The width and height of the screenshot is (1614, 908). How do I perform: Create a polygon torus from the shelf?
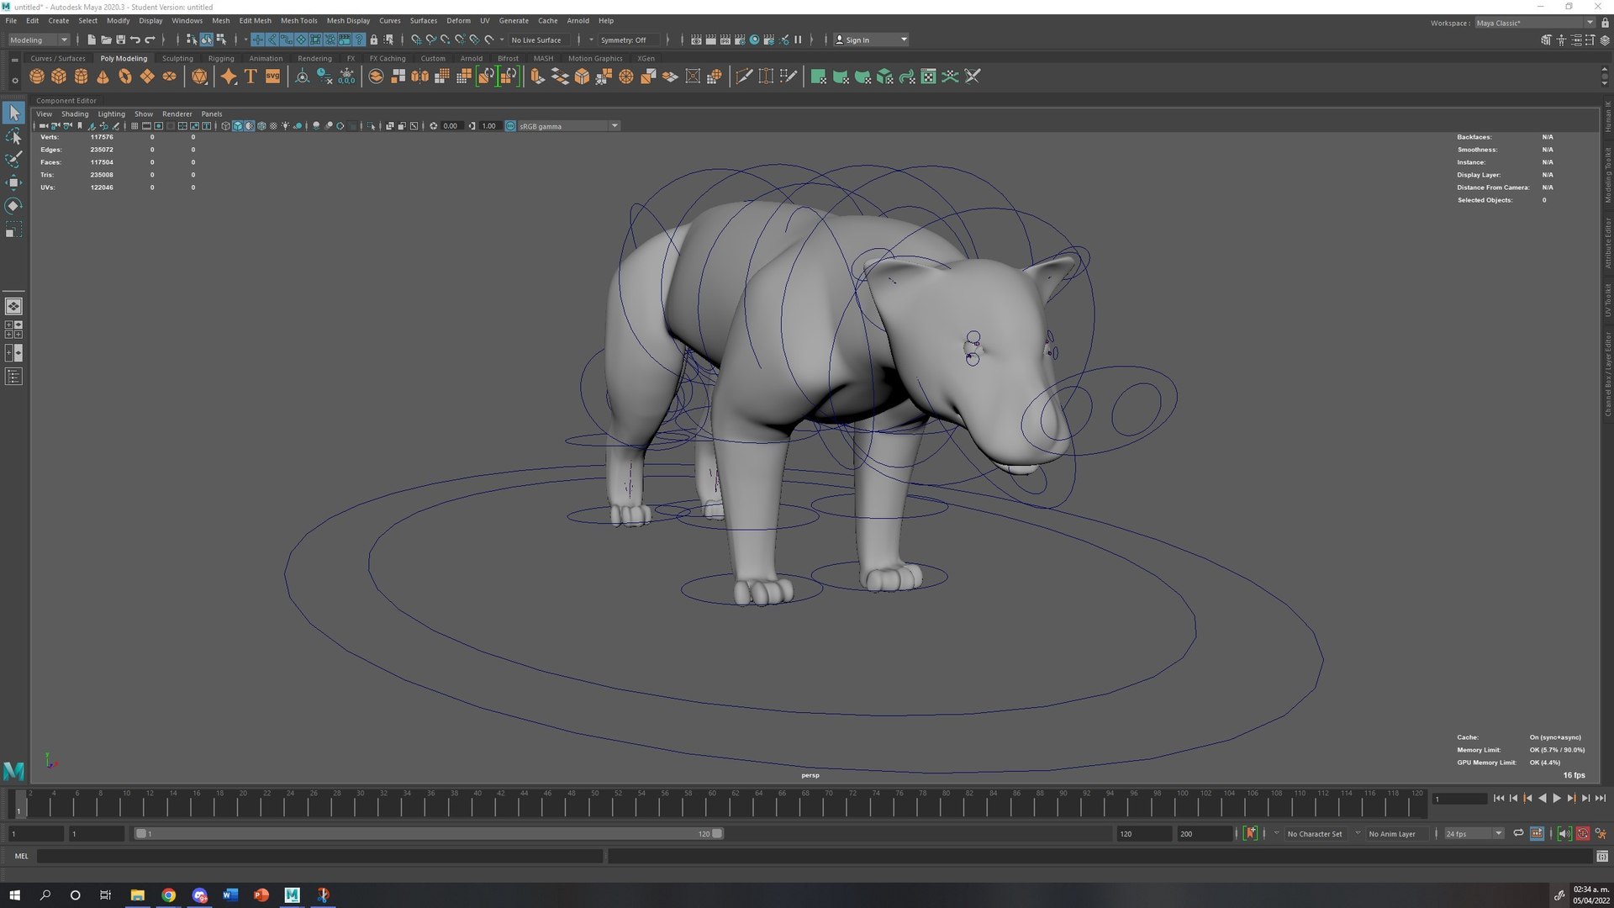[125, 77]
